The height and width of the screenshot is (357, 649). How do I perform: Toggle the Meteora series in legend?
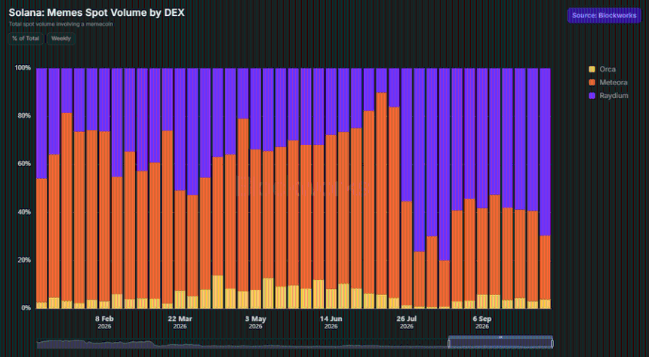coord(608,82)
